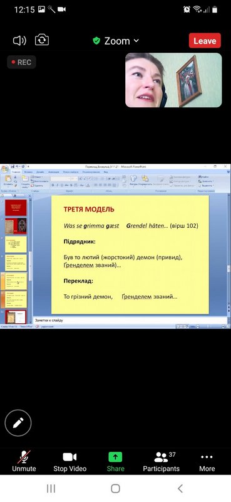The width and height of the screenshot is (231, 502).
Task: Open Android recent apps button
Action: (x=51, y=488)
